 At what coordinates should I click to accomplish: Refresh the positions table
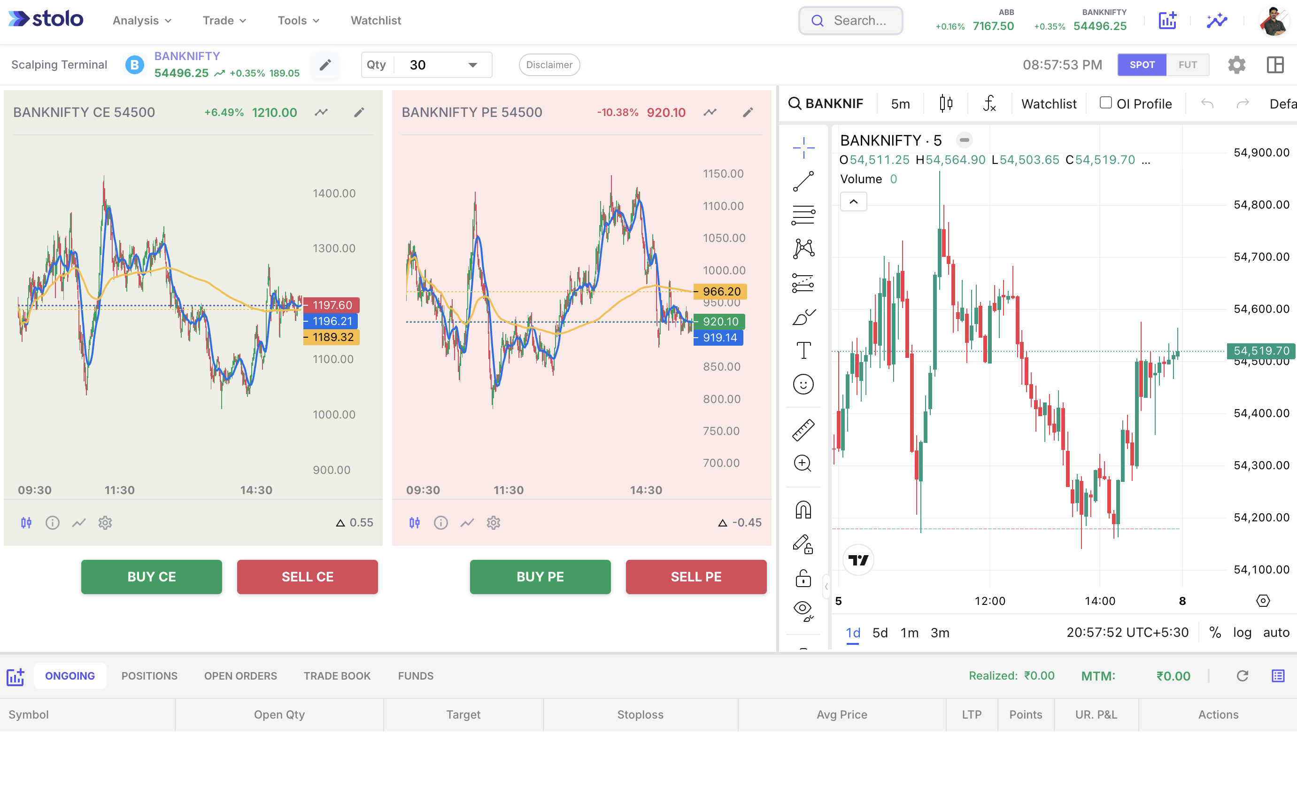pos(1242,676)
